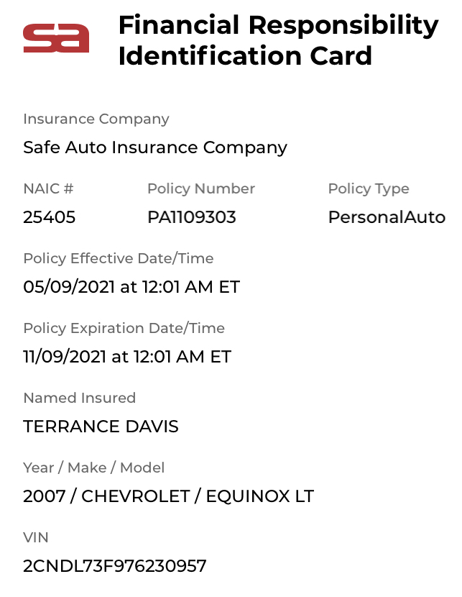Click the red SA Safe Auto logo
462x597 pixels.
(56, 38)
